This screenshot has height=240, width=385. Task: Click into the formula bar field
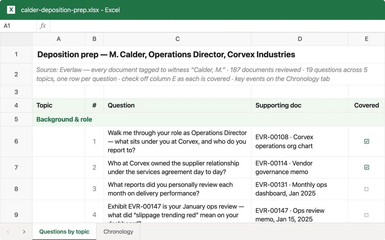(x=217, y=26)
